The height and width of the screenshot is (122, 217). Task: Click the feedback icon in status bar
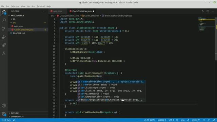[x=209, y=120]
